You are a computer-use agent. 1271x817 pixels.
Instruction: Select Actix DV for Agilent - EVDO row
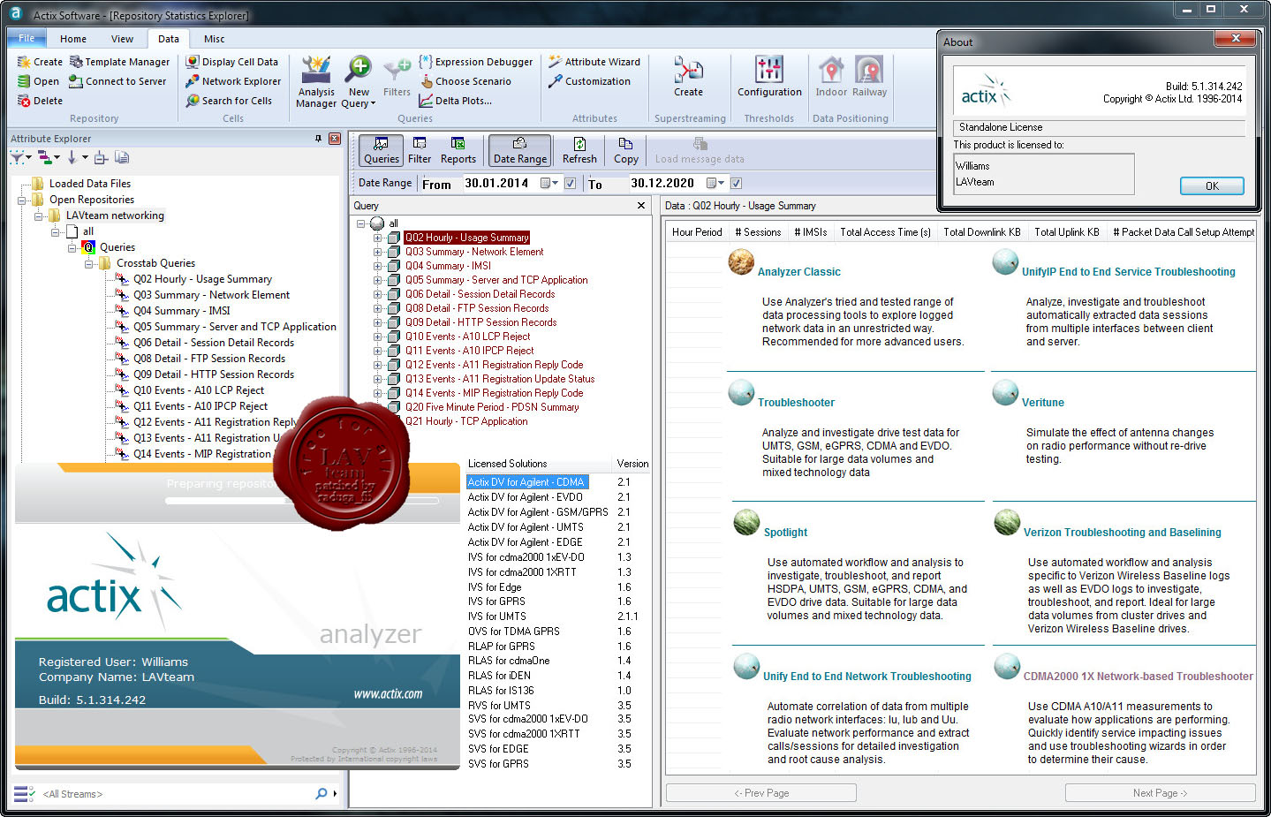(x=526, y=497)
